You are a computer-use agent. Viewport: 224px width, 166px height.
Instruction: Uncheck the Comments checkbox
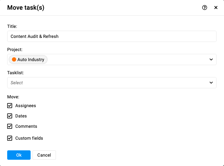tap(10, 126)
